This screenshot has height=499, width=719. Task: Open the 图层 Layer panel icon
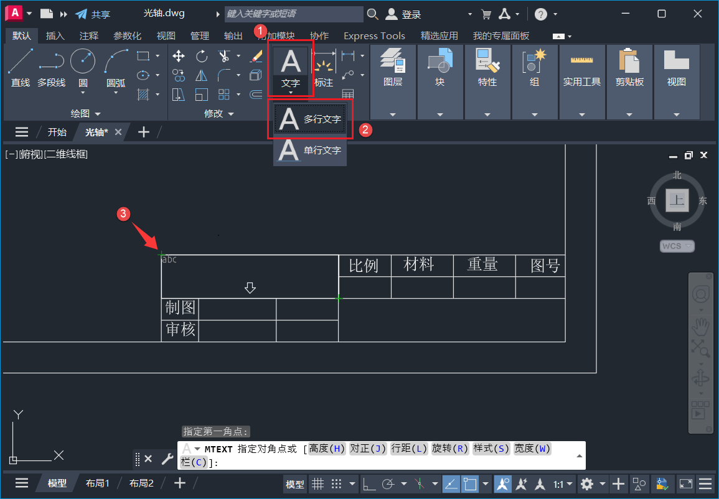point(393,60)
